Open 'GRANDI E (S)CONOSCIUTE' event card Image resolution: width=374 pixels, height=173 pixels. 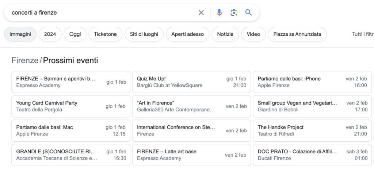click(x=71, y=155)
